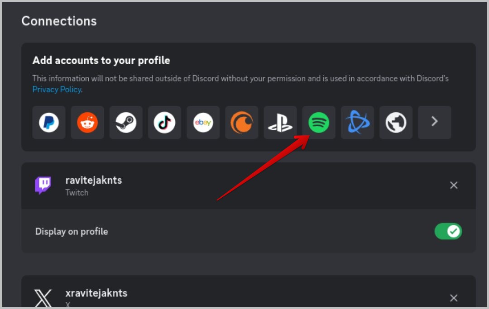Click the 'Add accounts to your profile' heading
Viewport: 489px width, 309px height.
[x=101, y=61]
